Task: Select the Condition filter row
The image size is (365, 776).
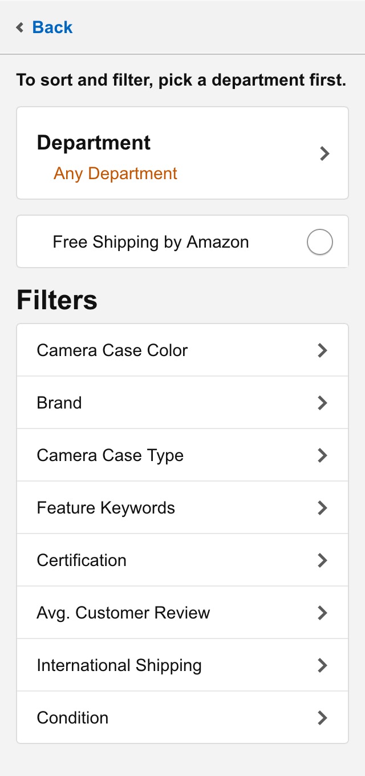Action: pyautogui.click(x=182, y=717)
